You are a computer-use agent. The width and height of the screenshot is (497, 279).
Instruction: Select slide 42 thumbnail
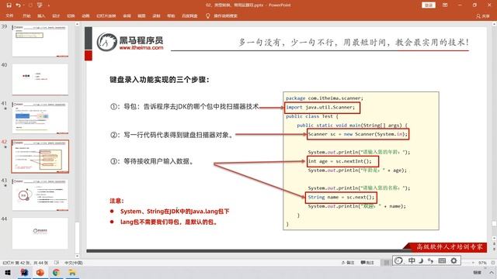(40, 157)
